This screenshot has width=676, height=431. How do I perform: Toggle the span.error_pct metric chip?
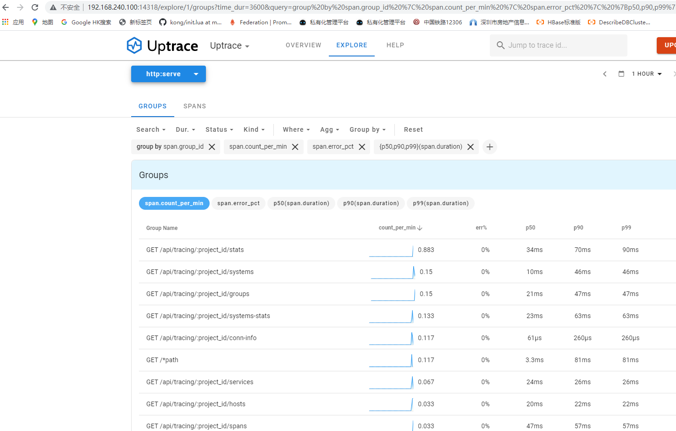click(x=238, y=203)
